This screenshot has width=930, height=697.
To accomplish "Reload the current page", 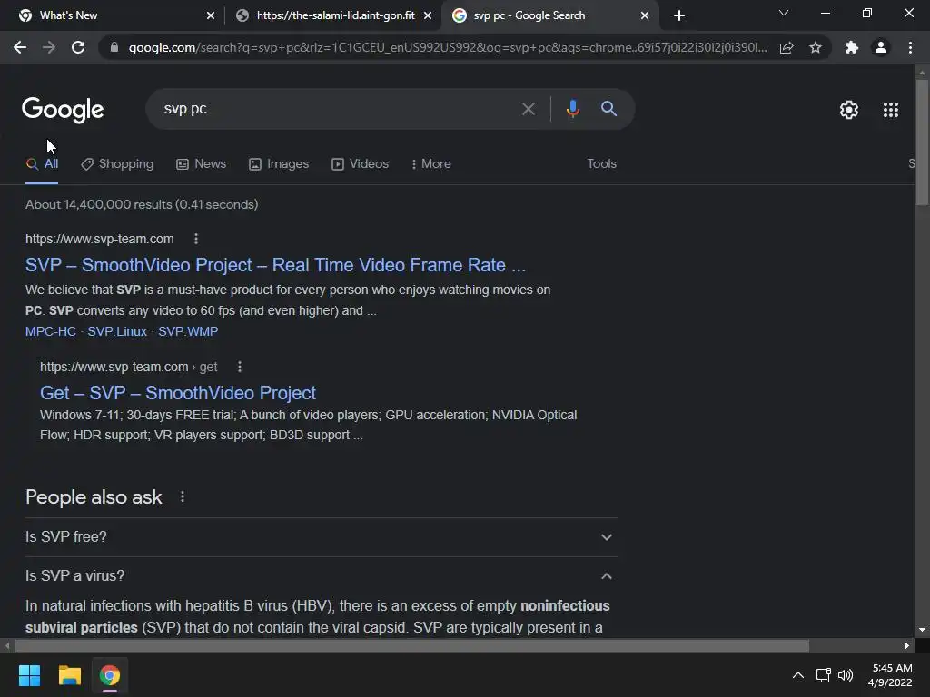I will pos(78,47).
